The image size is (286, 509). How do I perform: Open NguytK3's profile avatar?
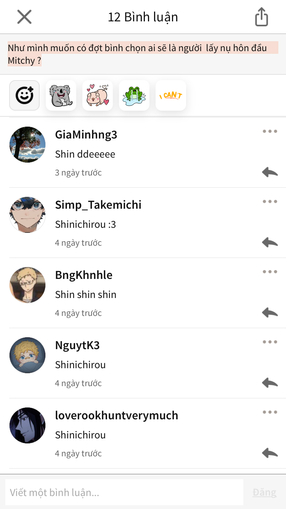[x=27, y=355]
